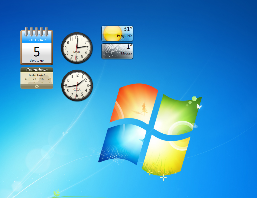Image resolution: width=257 pixels, height=198 pixels.
Task: Click the Countdown title bar
Action: [37, 70]
